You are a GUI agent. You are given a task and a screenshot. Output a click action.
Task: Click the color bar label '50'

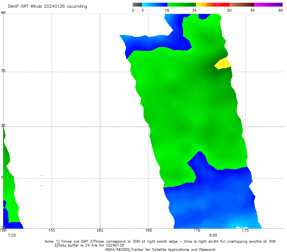coord(229,10)
